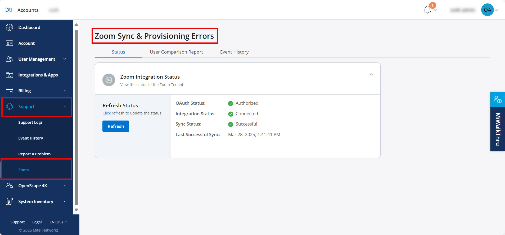
Task: Open the Dashboard gauge icon
Action: click(10, 27)
